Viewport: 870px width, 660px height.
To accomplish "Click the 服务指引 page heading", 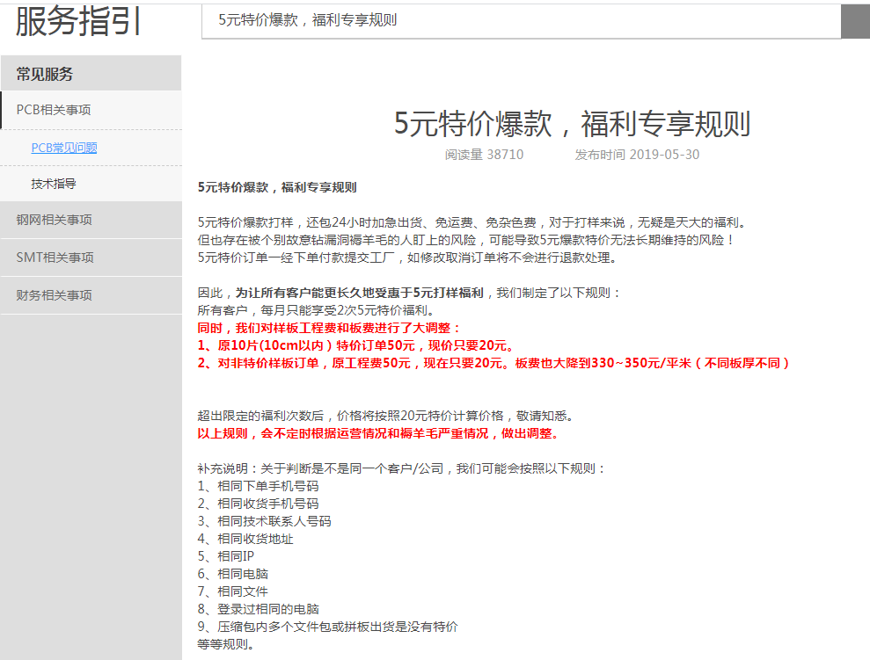I will [x=79, y=21].
